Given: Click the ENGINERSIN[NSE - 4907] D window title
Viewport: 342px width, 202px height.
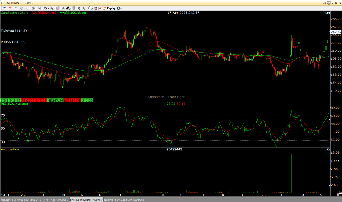Looking at the screenshot, I should tap(17, 2).
